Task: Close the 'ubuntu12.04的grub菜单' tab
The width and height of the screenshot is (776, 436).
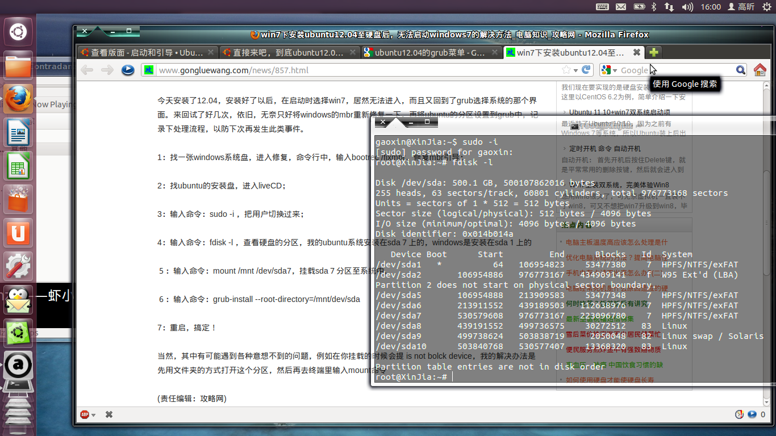Action: tap(494, 52)
